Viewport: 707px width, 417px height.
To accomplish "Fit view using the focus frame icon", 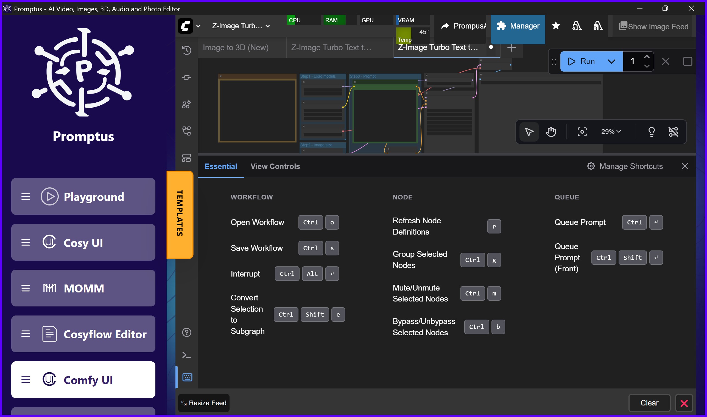I will 582,131.
